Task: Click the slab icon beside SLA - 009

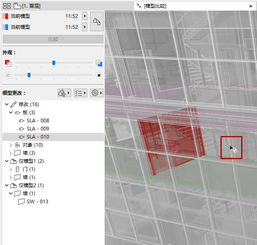Action: tap(22, 129)
